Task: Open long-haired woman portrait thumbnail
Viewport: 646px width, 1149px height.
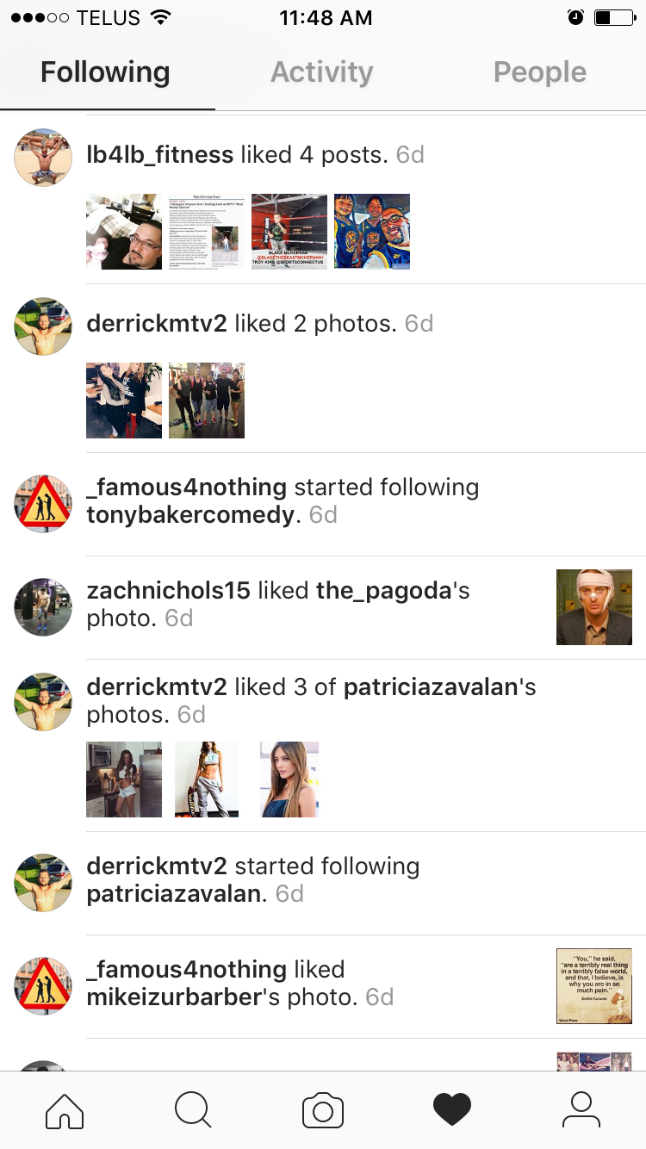Action: (x=289, y=779)
